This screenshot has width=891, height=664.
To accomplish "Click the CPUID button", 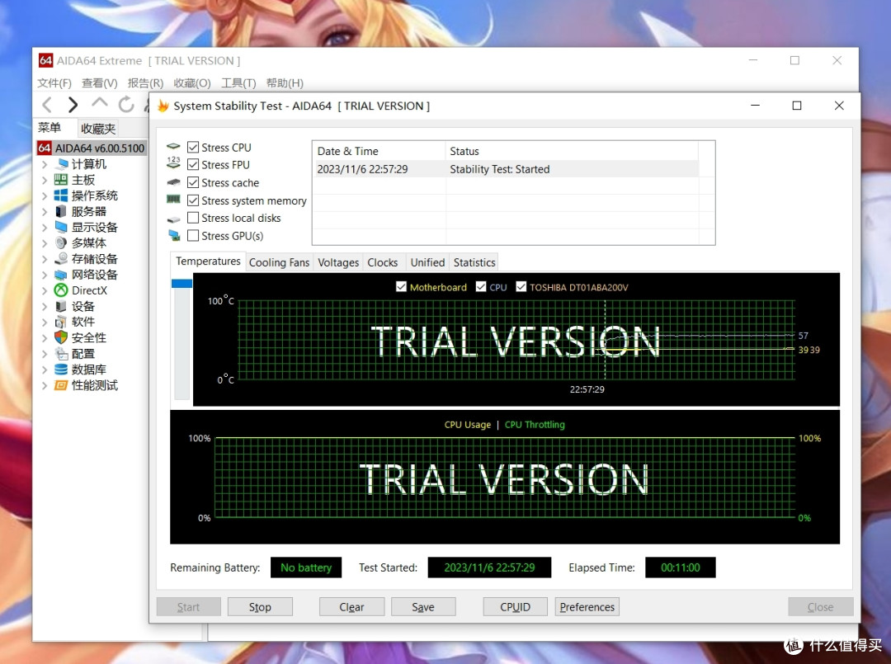I will pos(516,606).
